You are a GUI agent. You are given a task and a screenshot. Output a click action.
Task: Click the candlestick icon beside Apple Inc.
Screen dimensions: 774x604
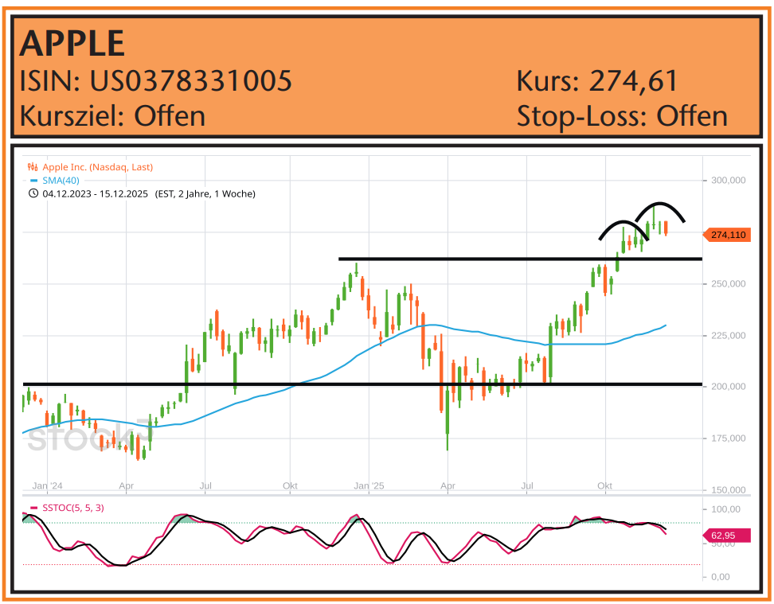tap(33, 167)
